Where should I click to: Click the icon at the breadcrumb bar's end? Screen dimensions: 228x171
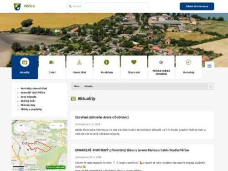pyautogui.click(x=211, y=86)
